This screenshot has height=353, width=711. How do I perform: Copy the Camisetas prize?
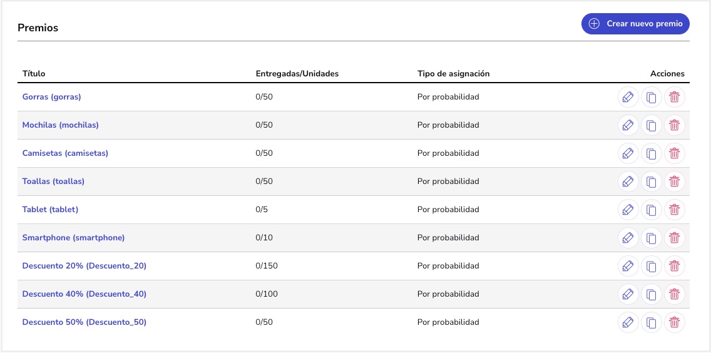coord(652,153)
